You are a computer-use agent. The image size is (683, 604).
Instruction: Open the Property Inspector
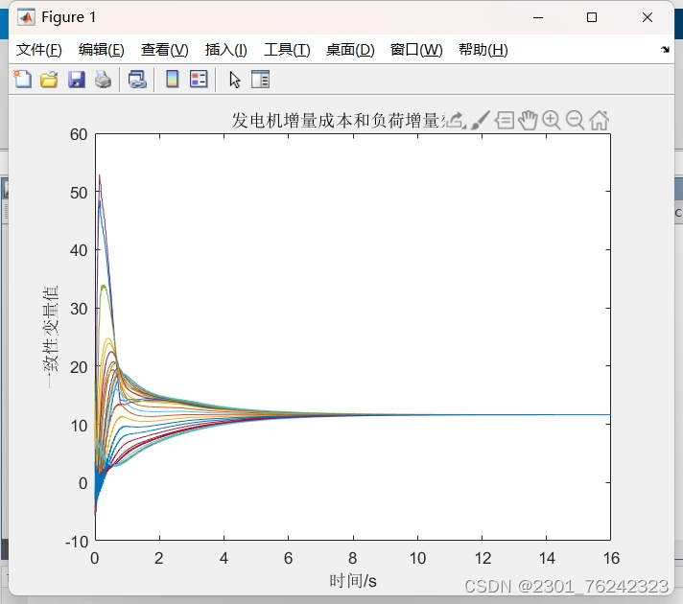(x=261, y=80)
